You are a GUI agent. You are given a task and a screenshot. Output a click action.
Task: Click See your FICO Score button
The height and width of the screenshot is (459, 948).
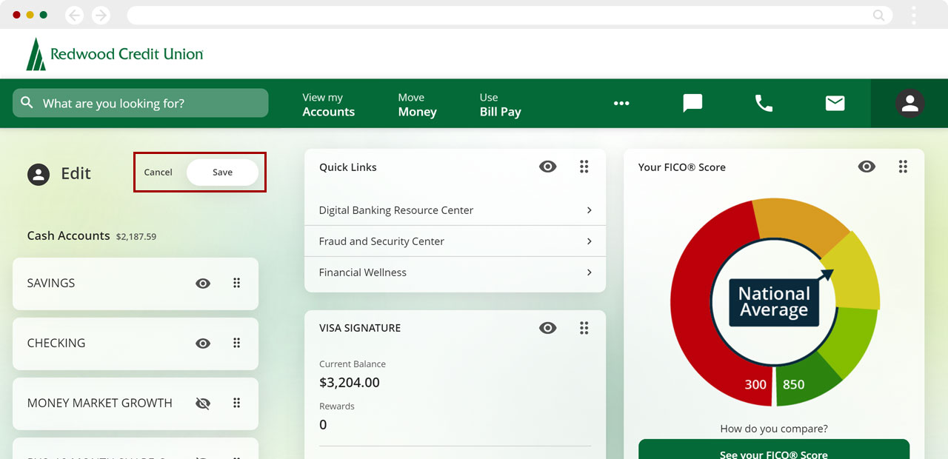click(774, 449)
